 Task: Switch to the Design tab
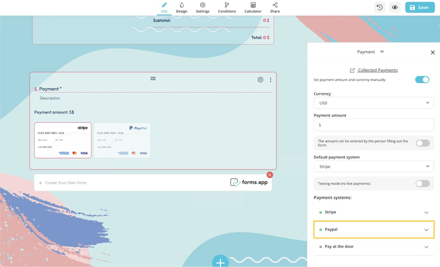[x=182, y=7]
